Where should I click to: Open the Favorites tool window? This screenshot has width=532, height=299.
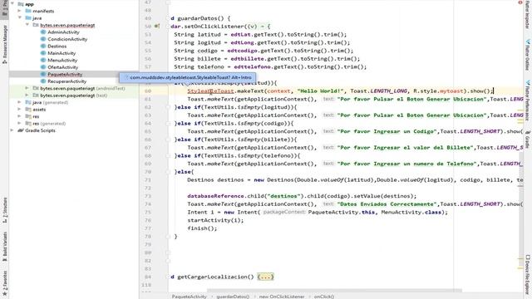[x=5, y=283]
